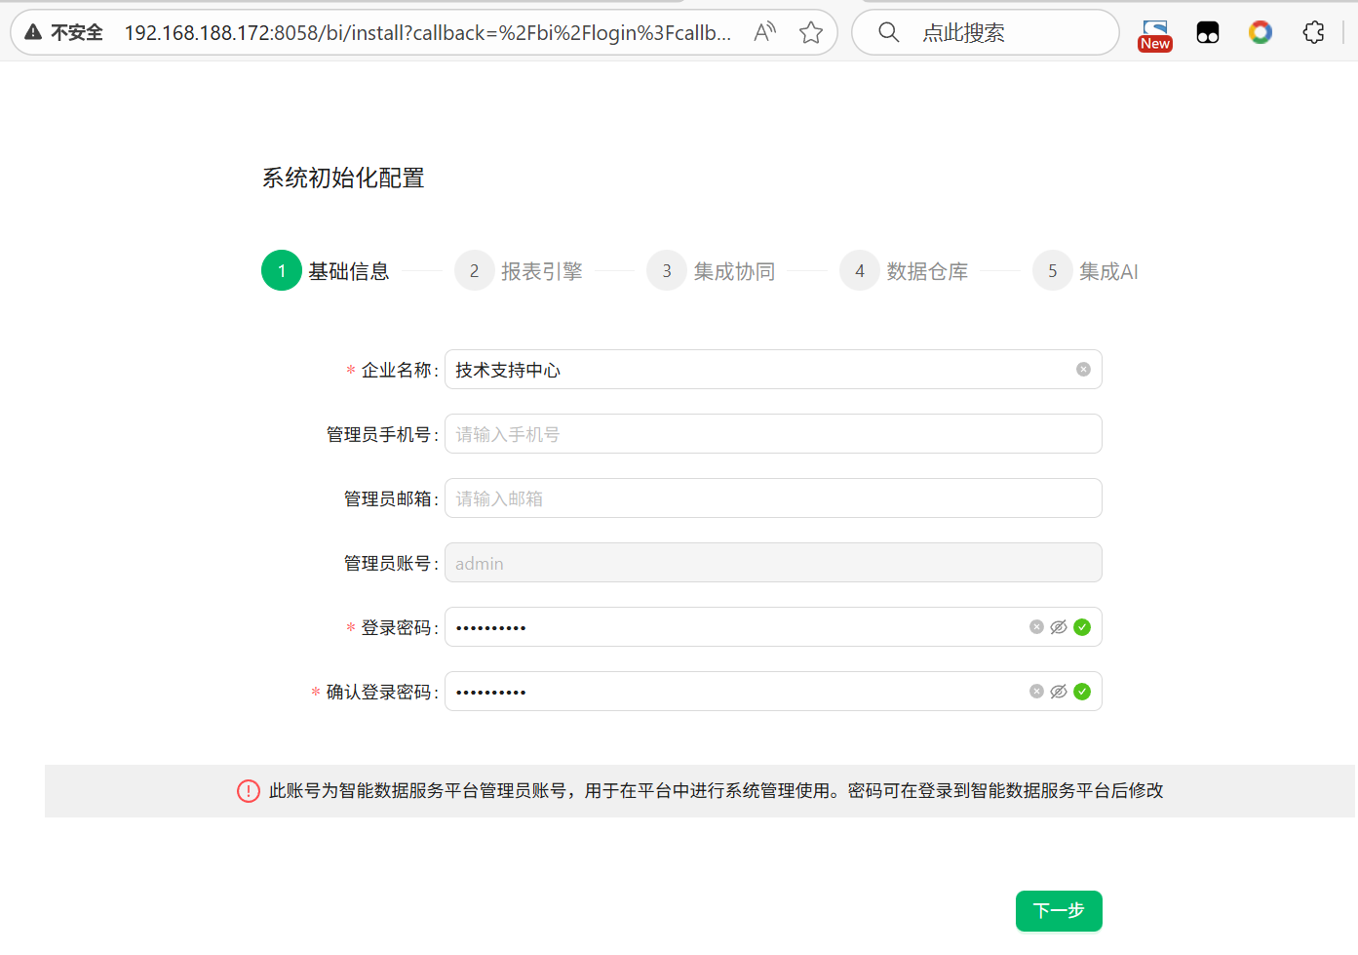Clear the company name field
Viewport: 1358px width, 955px height.
(1083, 369)
